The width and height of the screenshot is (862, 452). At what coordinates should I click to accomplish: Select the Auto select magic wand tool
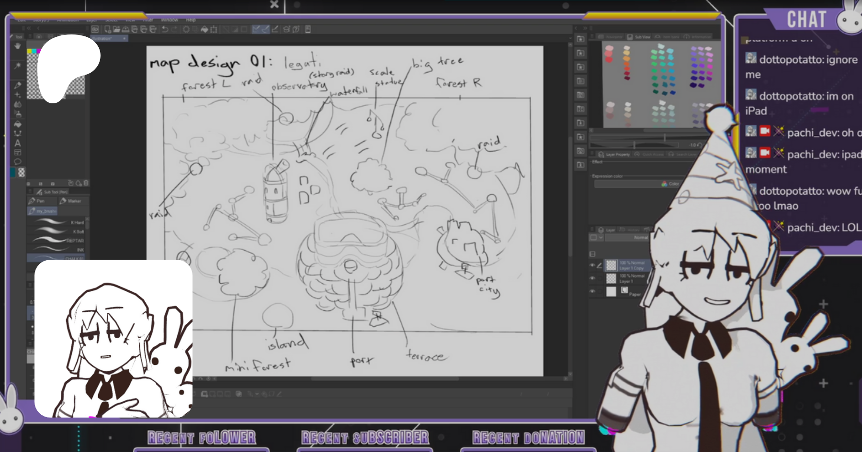18,66
